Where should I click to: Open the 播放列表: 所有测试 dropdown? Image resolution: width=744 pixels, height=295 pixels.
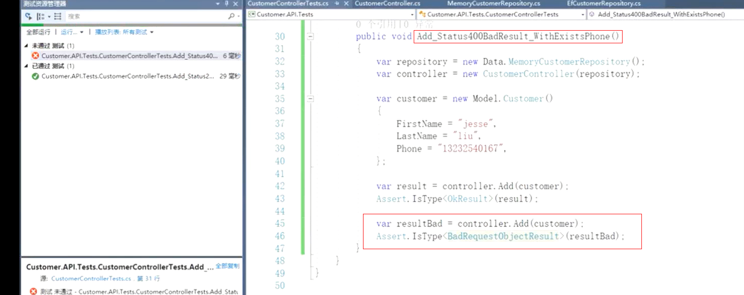124,32
